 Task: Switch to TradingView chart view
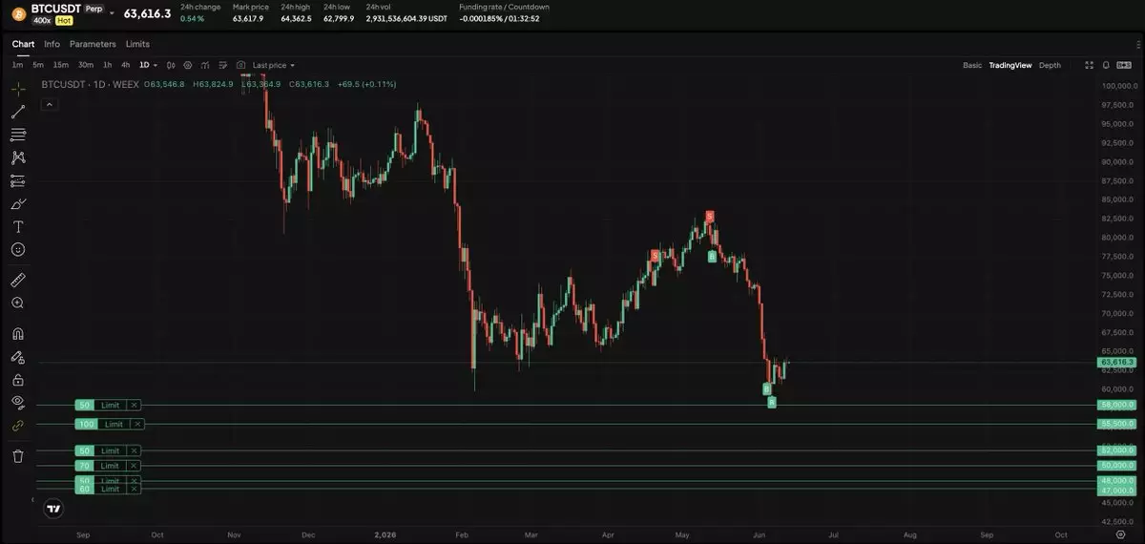[1010, 65]
